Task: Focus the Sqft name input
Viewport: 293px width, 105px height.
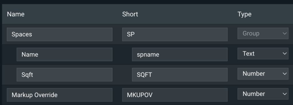Action: pos(64,75)
